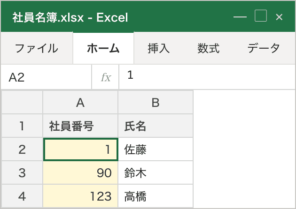Select column A header
Screen dimensions: 296x209
tap(80, 103)
